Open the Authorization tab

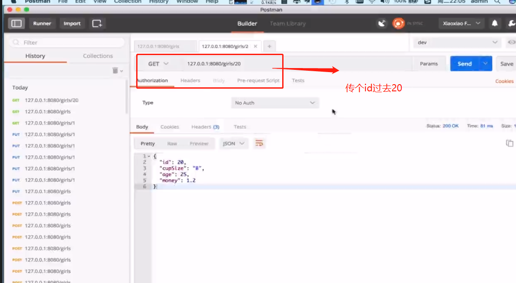152,80
